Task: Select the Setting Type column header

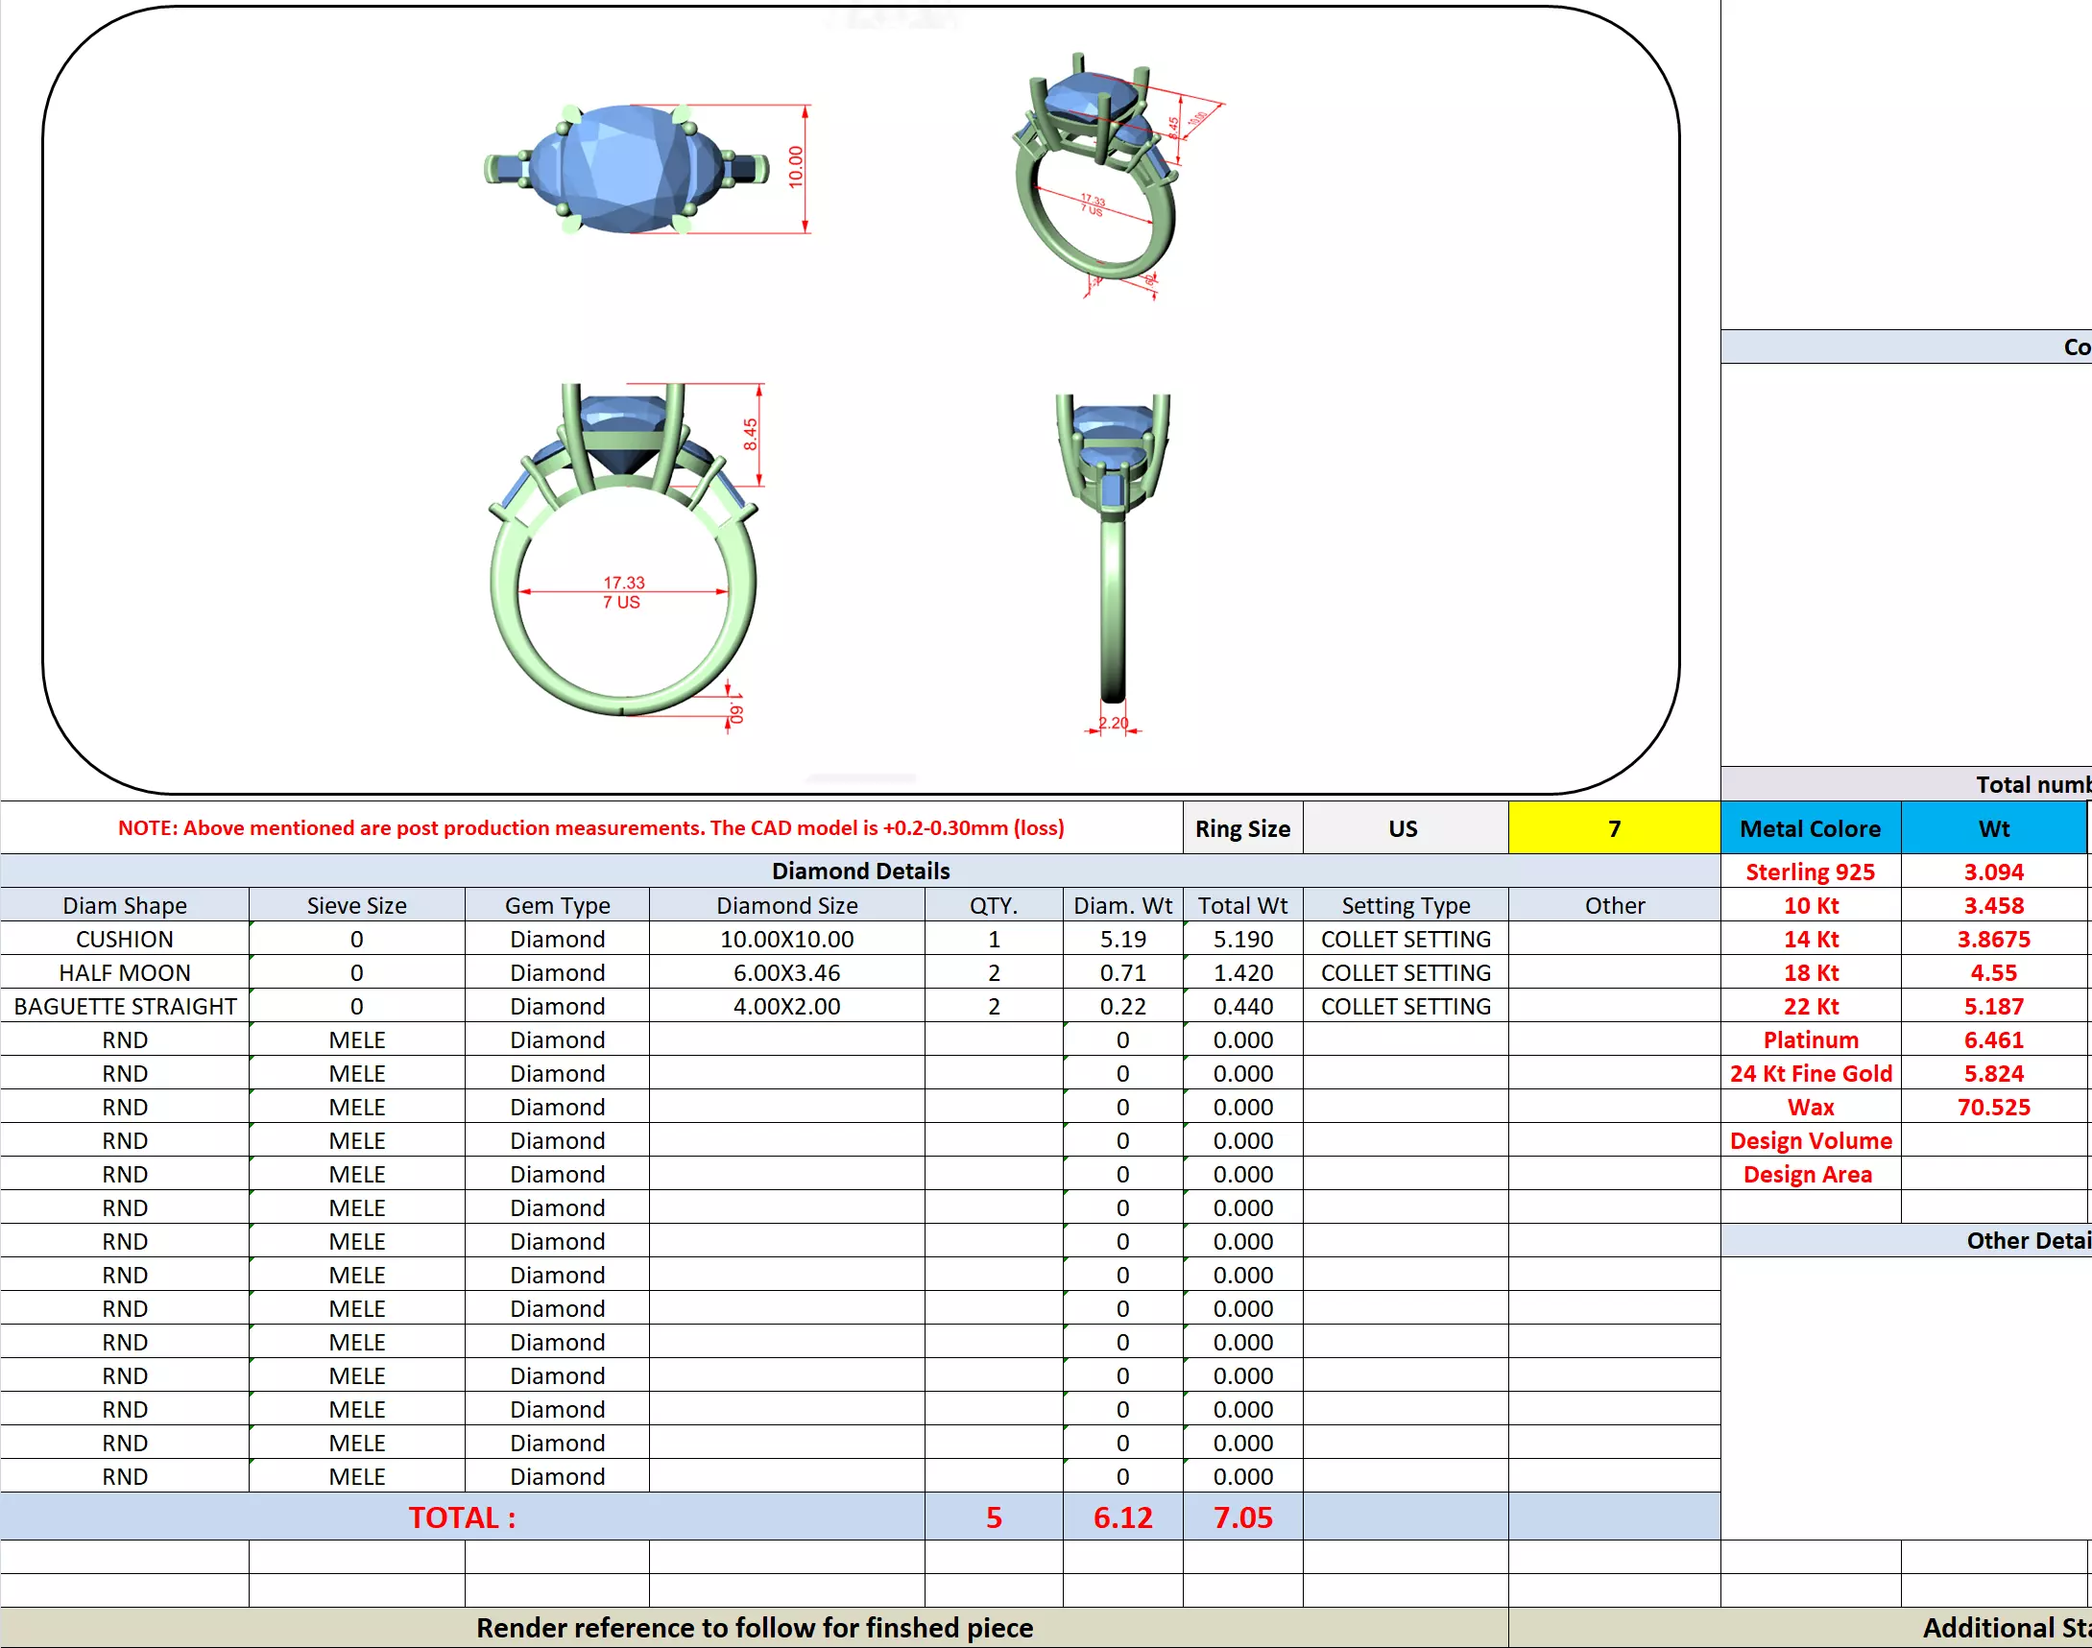Action: coord(1405,905)
